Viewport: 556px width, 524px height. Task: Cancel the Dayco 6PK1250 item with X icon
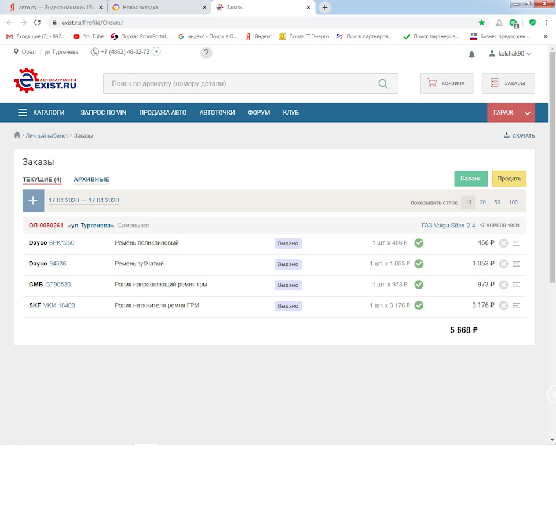point(503,243)
